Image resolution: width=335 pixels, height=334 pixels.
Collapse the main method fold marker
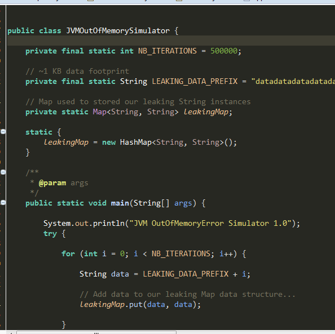(x=3, y=203)
